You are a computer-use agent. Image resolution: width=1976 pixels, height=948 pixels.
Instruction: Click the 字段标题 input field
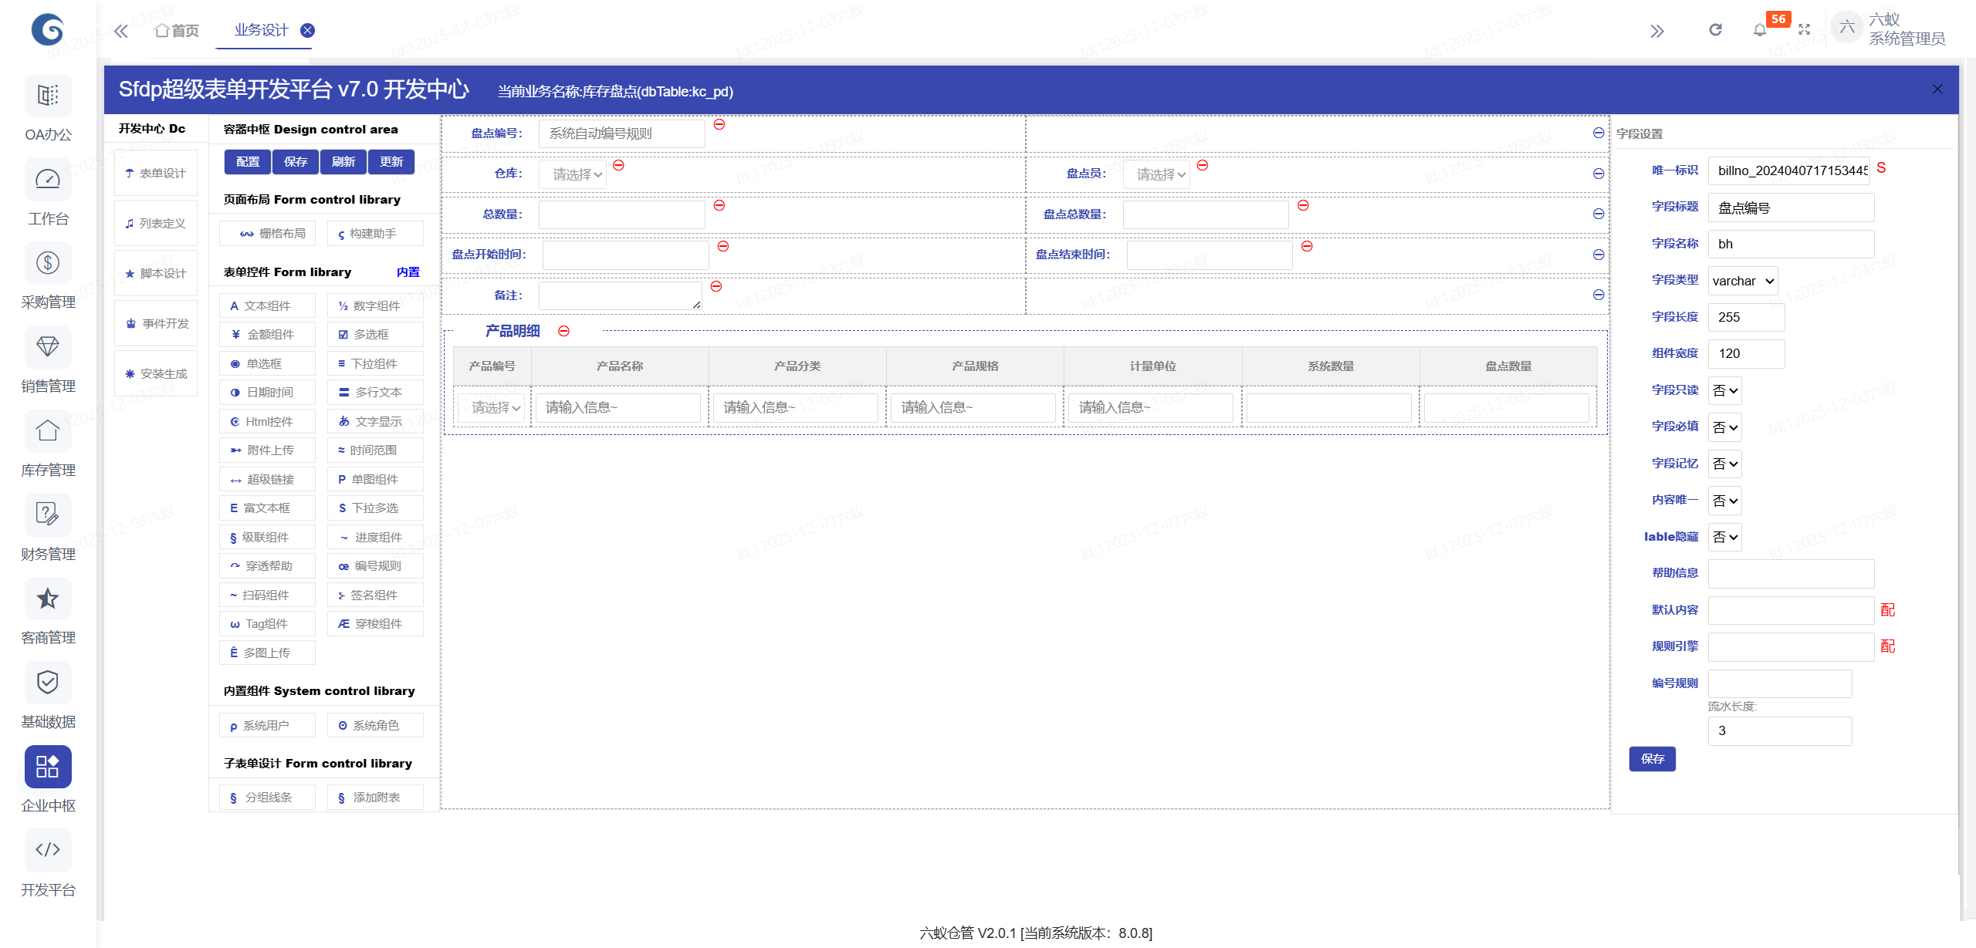[x=1791, y=208]
